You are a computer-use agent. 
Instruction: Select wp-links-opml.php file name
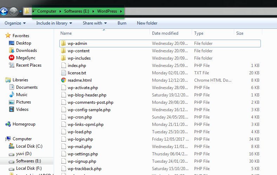pos(86,124)
